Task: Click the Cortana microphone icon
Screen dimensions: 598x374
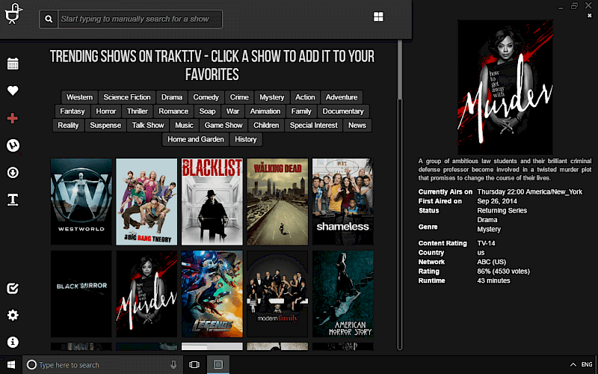Action: (173, 365)
